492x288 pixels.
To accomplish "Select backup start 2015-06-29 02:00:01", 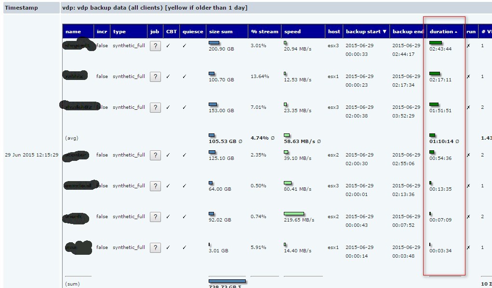I will click(x=359, y=190).
